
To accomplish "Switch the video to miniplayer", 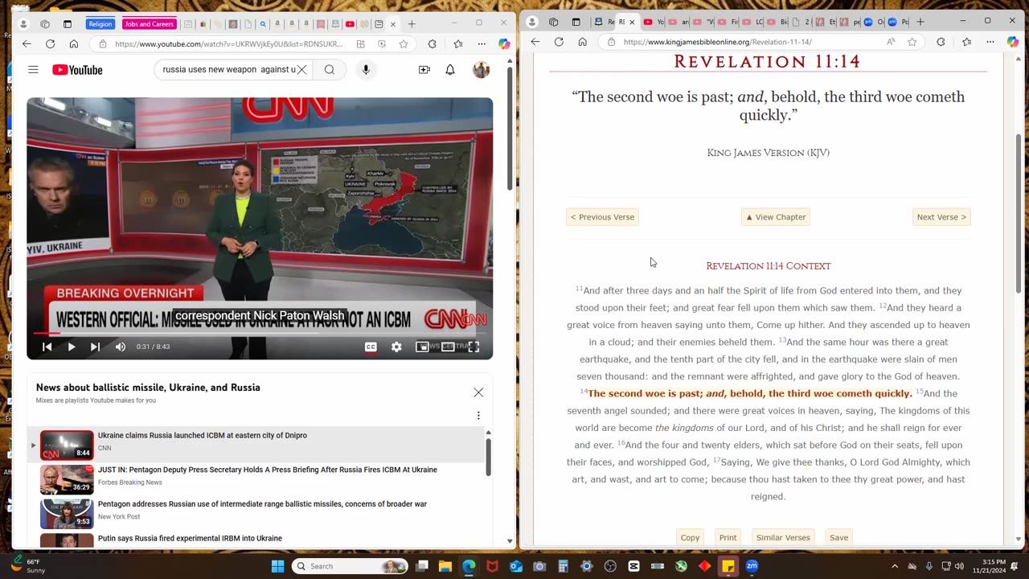I will pyautogui.click(x=422, y=347).
